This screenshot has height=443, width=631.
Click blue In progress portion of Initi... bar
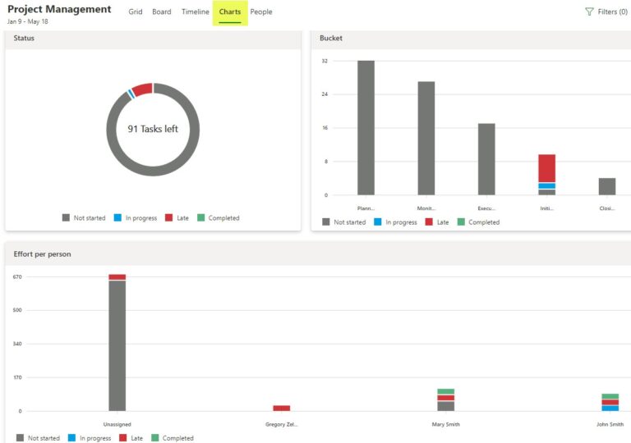pyautogui.click(x=547, y=185)
